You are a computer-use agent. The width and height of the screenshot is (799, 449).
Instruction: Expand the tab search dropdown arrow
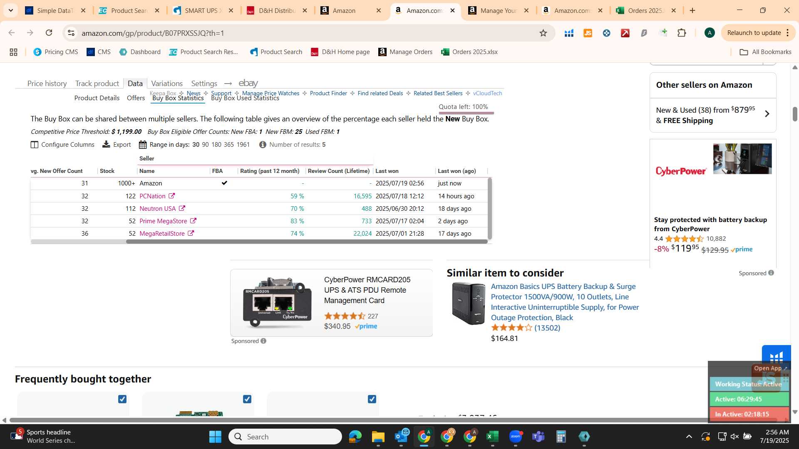10,10
